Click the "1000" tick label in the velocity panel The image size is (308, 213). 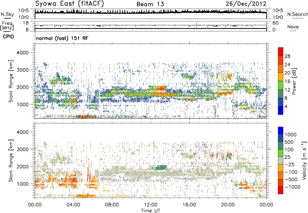pos(22,184)
